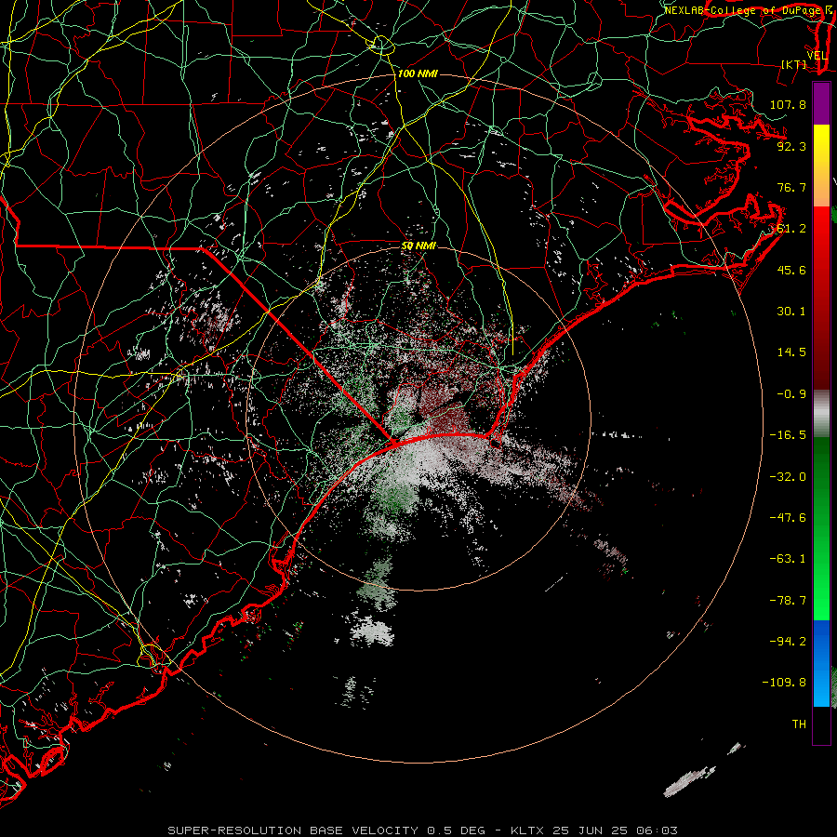Select the -63.1 velocity scale value
Image resolution: width=837 pixels, height=837 pixels.
788,559
